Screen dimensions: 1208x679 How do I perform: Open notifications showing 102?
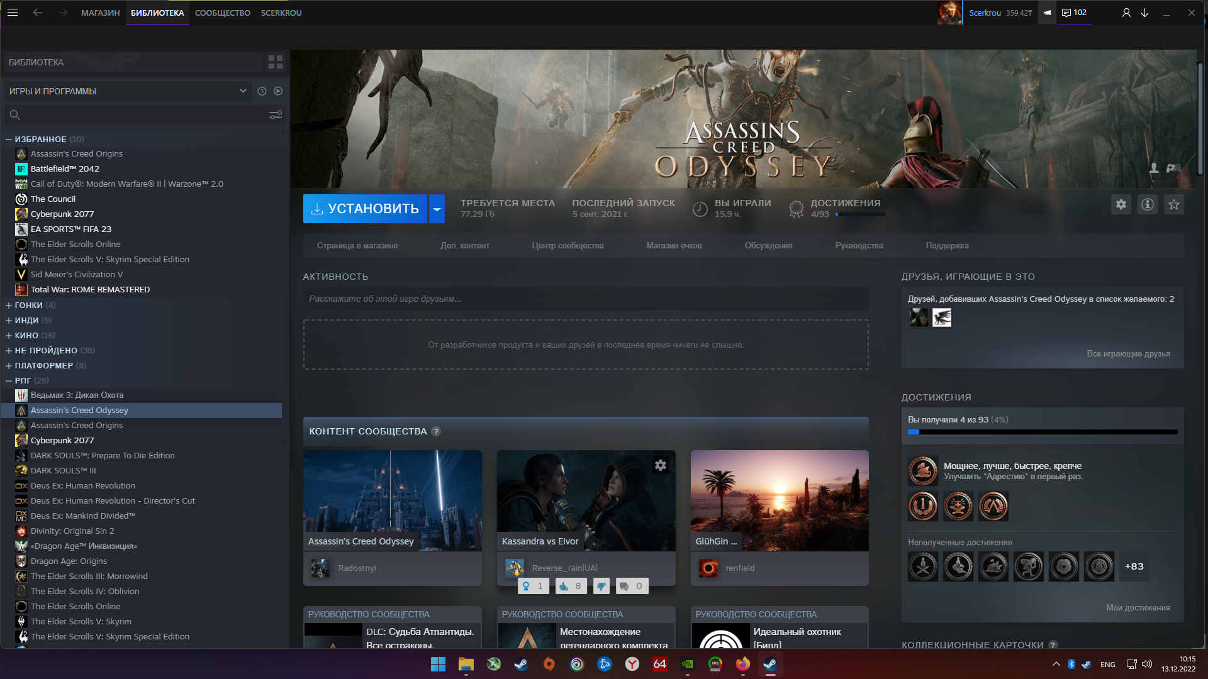point(1074,12)
